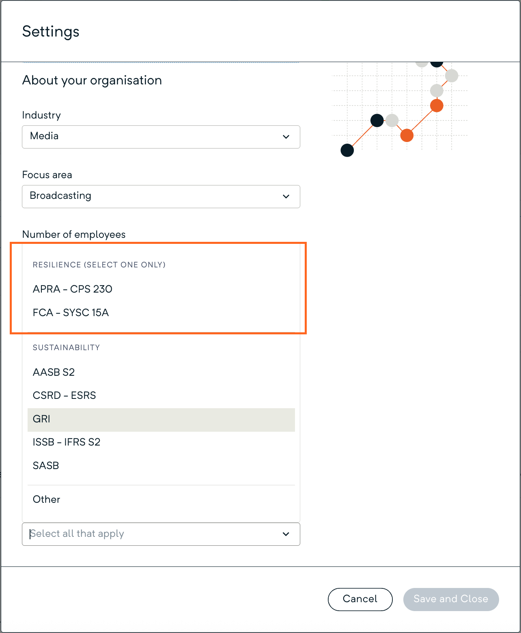Screen dimensions: 521x633
Task: Click the Sustainability group header
Action: [x=66, y=347]
